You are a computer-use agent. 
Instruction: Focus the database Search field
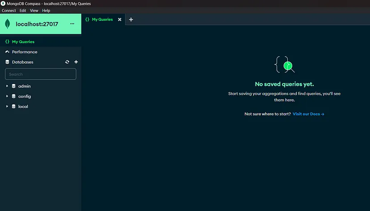pyautogui.click(x=41, y=74)
